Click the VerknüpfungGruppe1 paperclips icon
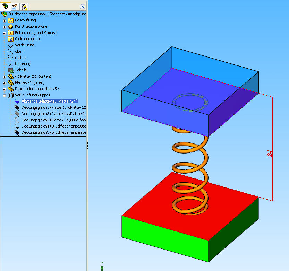The height and width of the screenshot is (271, 289). [11, 95]
